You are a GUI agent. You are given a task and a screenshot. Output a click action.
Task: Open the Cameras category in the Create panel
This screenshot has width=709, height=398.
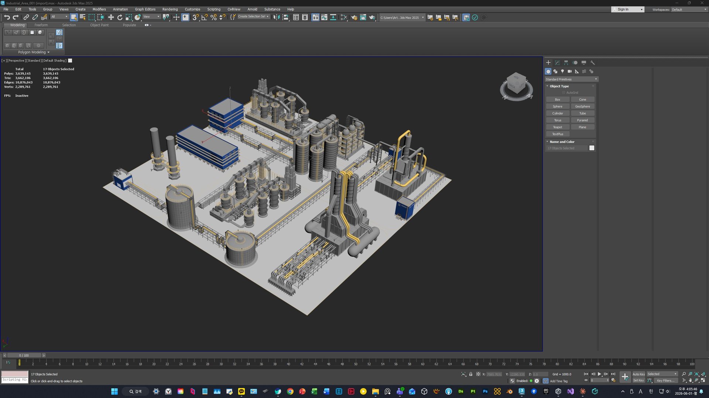click(569, 71)
